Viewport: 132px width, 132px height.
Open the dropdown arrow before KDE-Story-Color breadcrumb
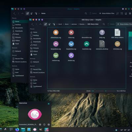click(86, 24)
